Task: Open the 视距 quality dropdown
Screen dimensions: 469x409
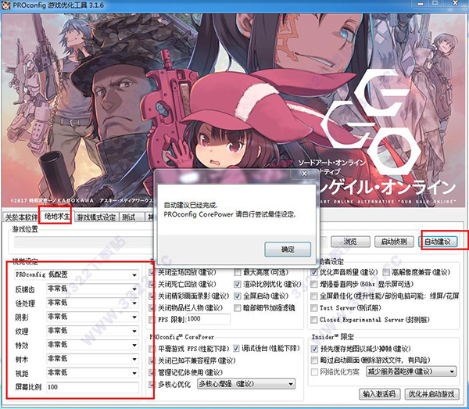Action: point(92,373)
